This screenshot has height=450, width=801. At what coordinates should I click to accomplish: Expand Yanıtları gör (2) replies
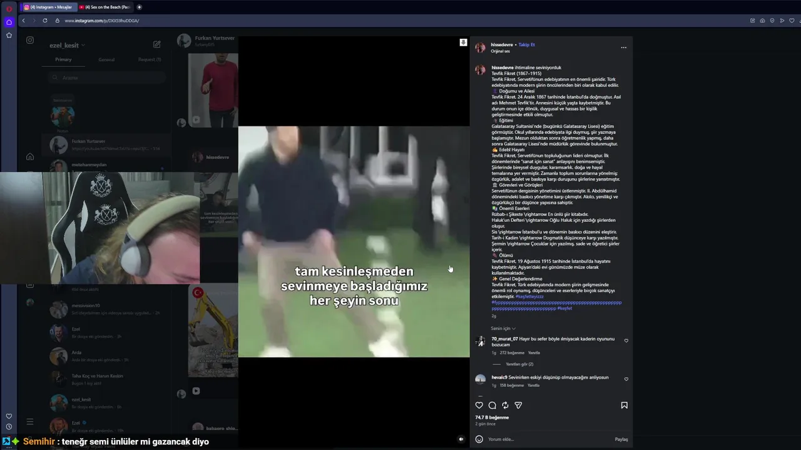pyautogui.click(x=519, y=364)
